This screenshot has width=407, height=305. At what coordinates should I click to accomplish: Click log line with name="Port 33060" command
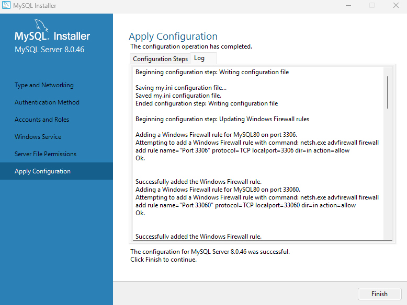coord(245,205)
